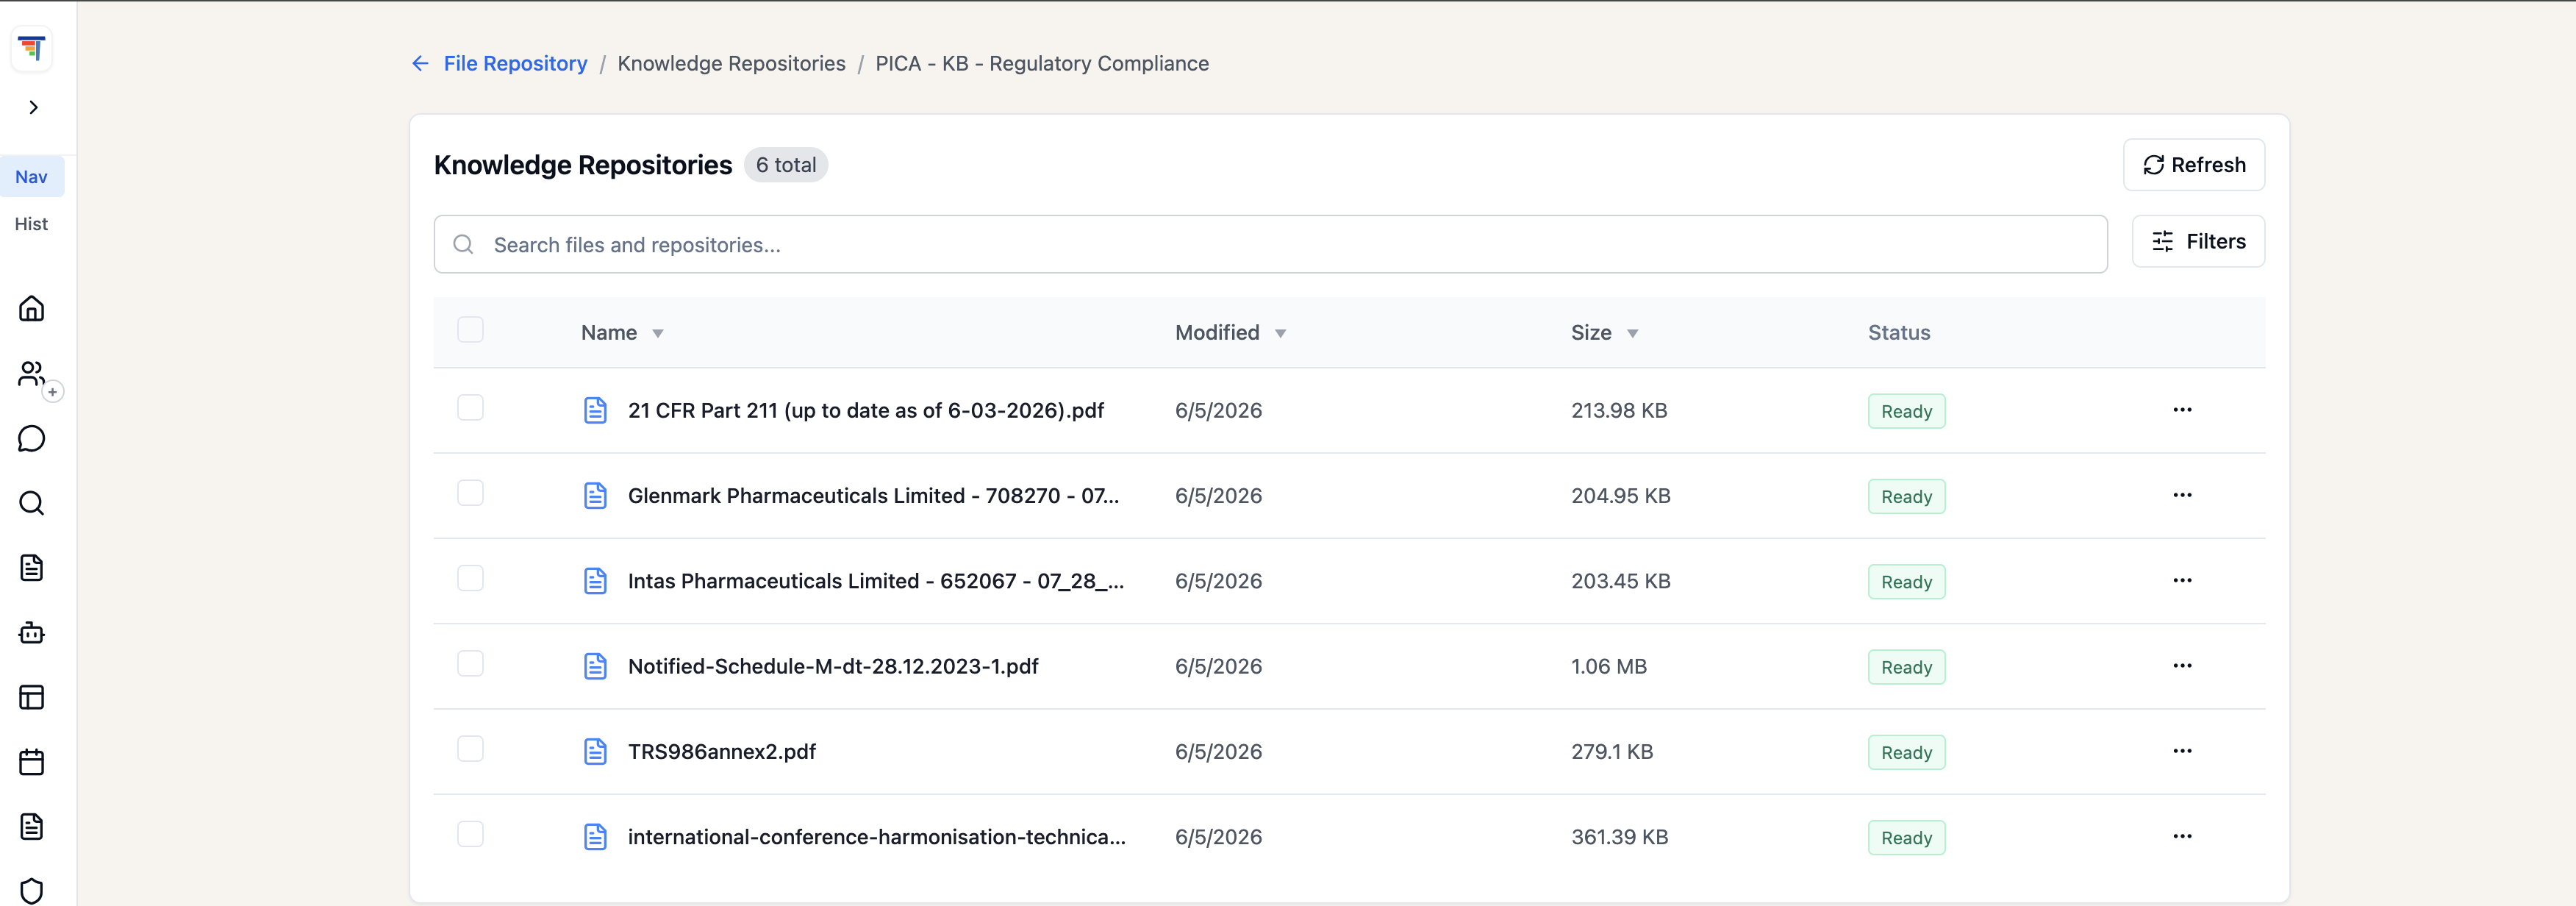
Task: Click the Refresh button
Action: pos(2194,165)
